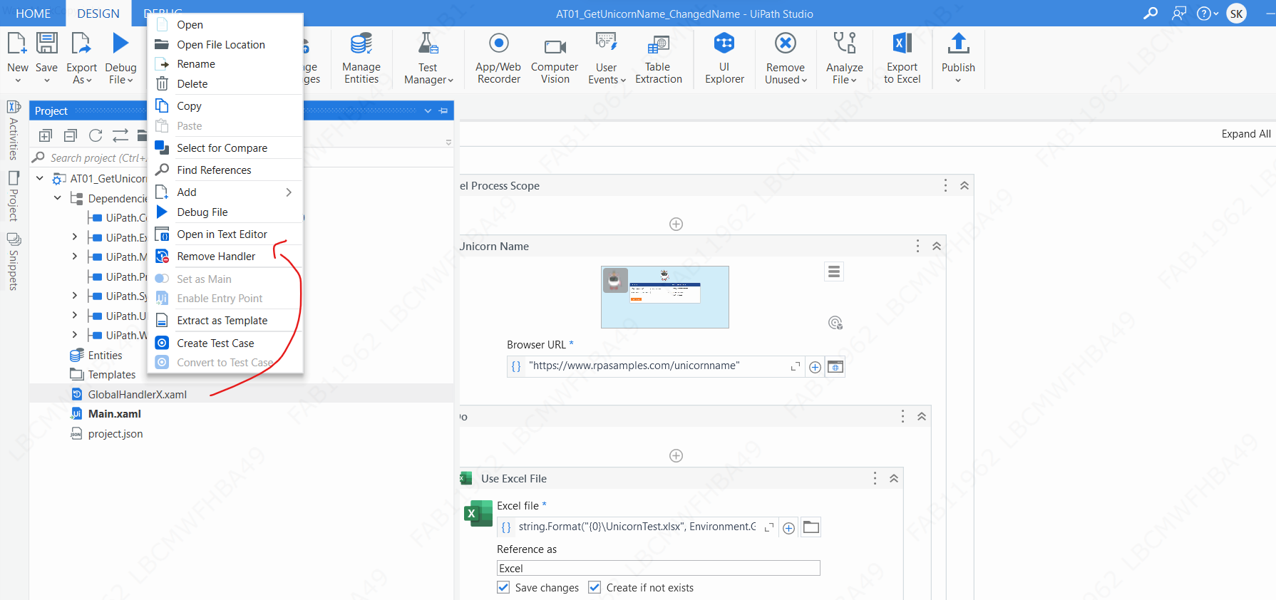Select Open File Location in the context menu
The height and width of the screenshot is (600, 1276).
[225, 45]
